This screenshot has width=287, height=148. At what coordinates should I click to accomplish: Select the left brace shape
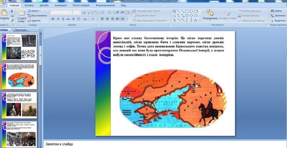[187, 20]
